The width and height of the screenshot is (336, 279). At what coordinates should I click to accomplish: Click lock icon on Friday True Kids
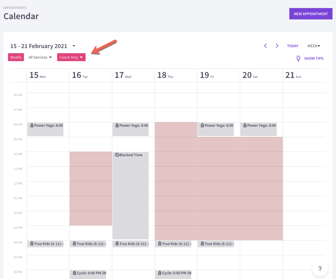coord(202,244)
